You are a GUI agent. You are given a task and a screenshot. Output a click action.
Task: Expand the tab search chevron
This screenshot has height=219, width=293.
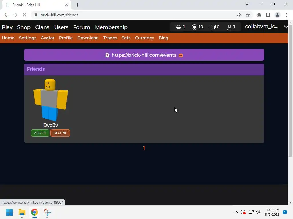[247, 4]
